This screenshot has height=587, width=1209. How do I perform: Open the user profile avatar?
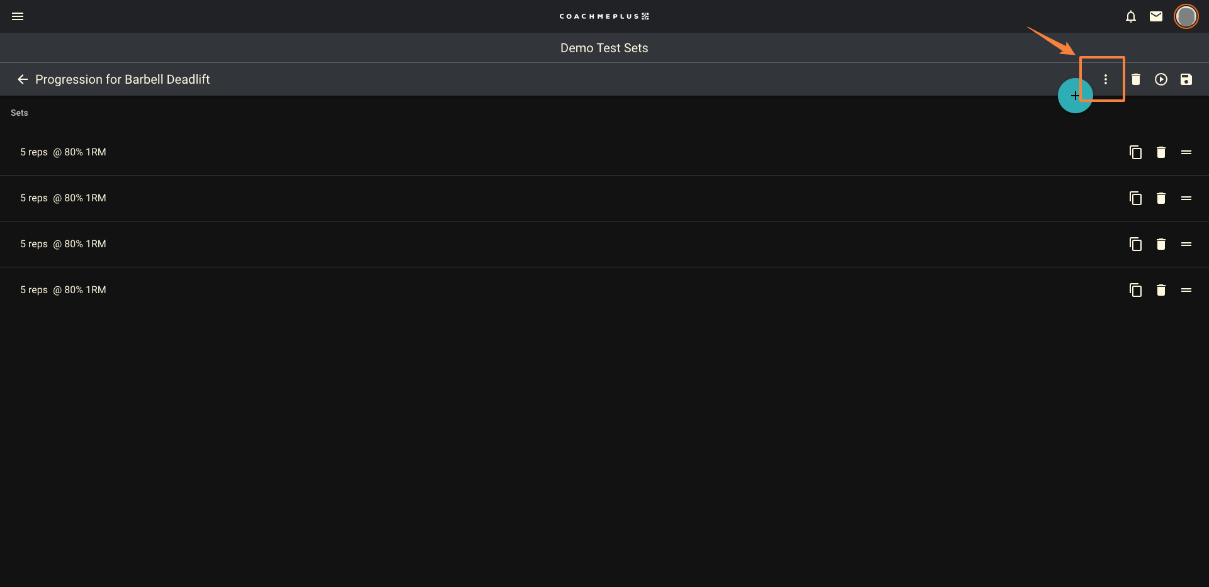(1186, 16)
